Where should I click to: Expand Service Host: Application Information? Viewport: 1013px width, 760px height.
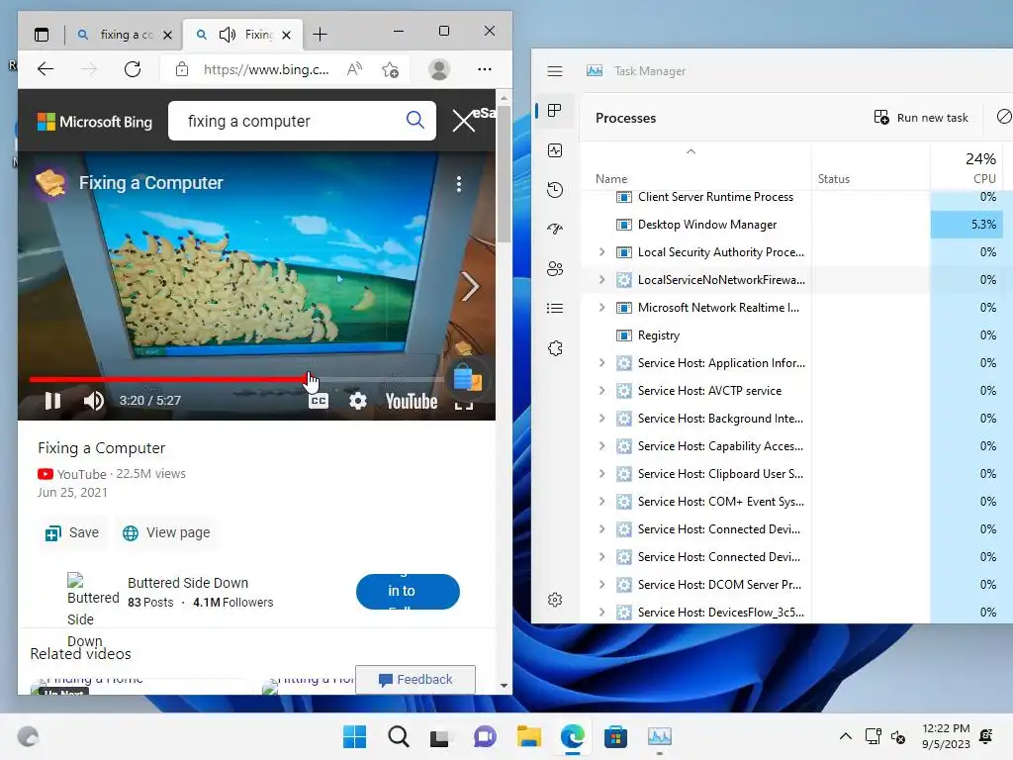(602, 363)
